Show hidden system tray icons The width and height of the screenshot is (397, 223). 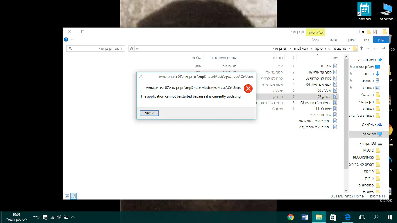73,217
